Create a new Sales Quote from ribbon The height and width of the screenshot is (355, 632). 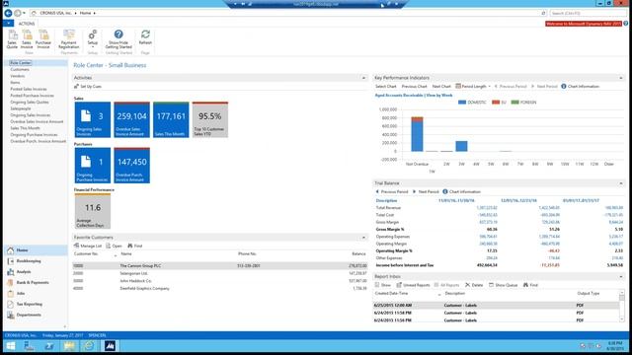click(12, 39)
